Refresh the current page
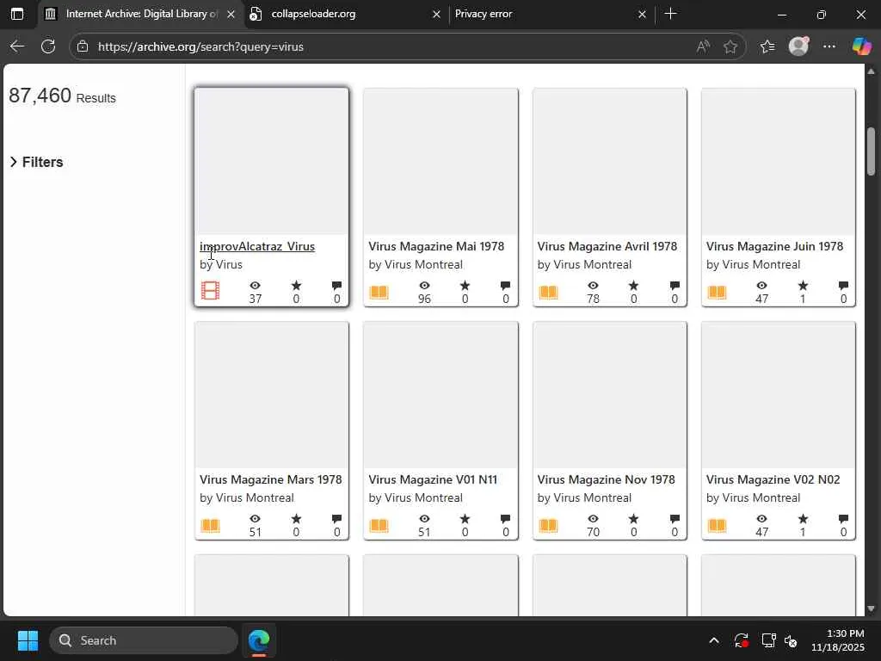The width and height of the screenshot is (881, 661). (x=48, y=46)
